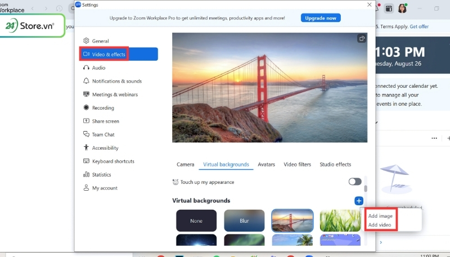Select the Blur virtual background
The width and height of the screenshot is (450, 257).
point(244,221)
